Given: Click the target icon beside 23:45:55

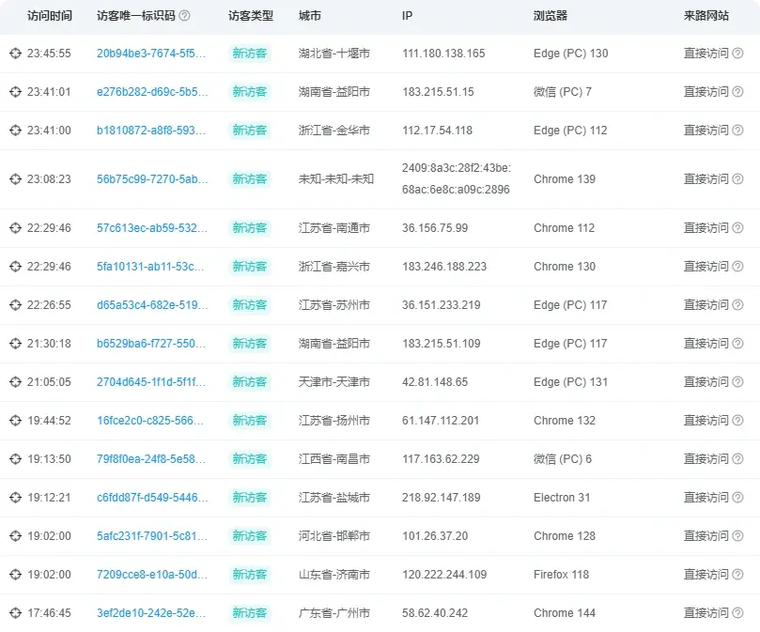Looking at the screenshot, I should (x=15, y=54).
